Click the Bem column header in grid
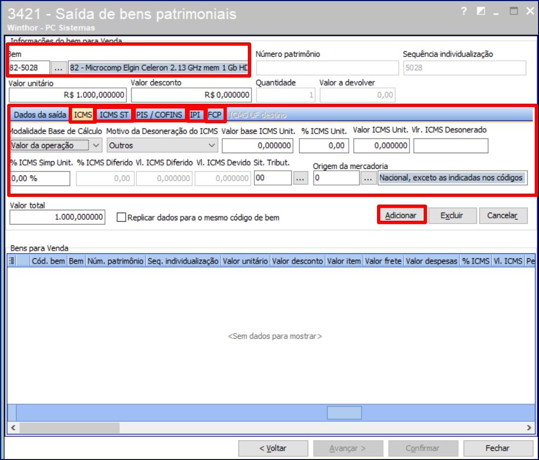 click(76, 261)
